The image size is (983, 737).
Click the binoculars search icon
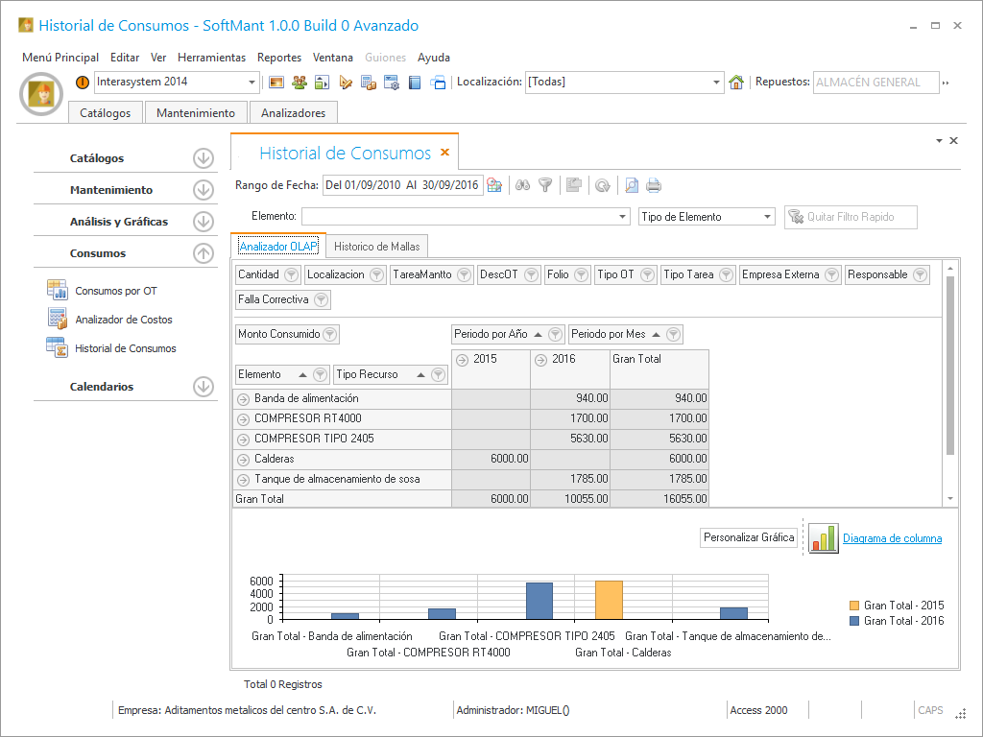click(x=523, y=185)
